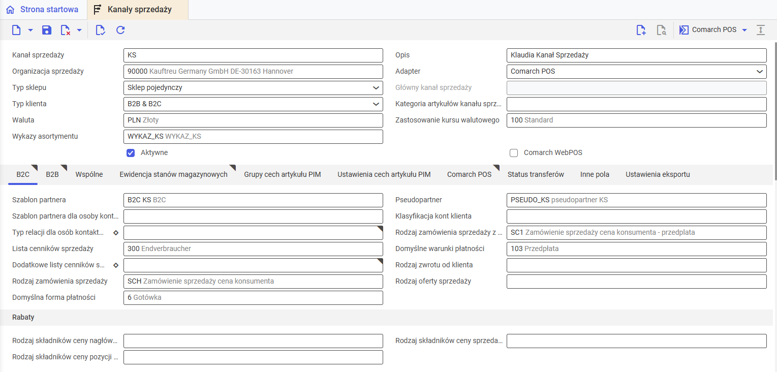Screen dimensions: 777x372
Task: Open the Ustawienia eksportu tab
Action: (x=658, y=174)
